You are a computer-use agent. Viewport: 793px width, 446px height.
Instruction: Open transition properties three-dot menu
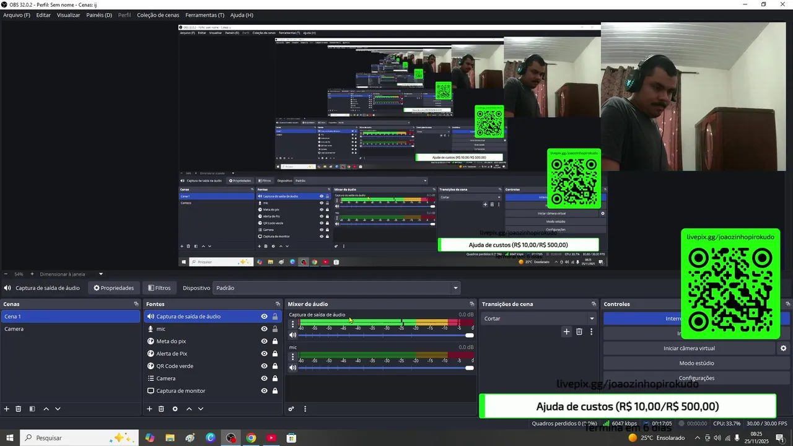coord(591,332)
